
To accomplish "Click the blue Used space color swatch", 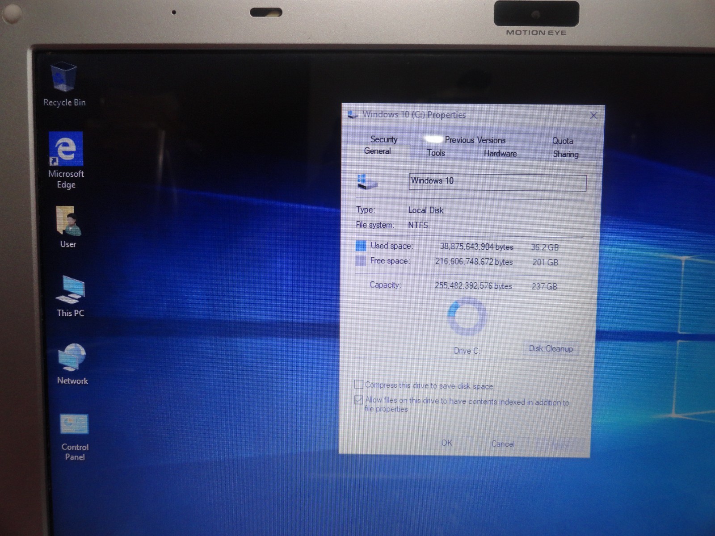I will pyautogui.click(x=361, y=246).
